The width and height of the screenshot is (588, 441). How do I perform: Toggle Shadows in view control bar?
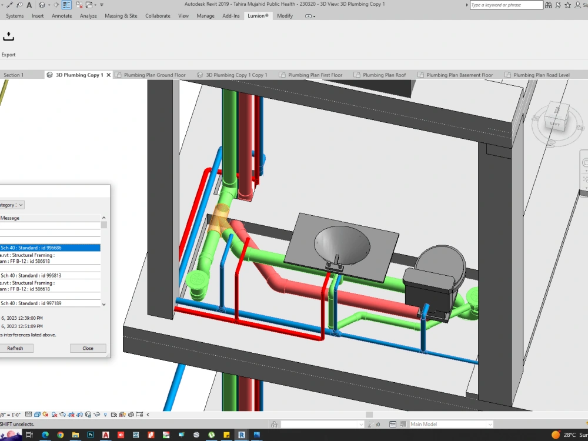click(x=54, y=415)
